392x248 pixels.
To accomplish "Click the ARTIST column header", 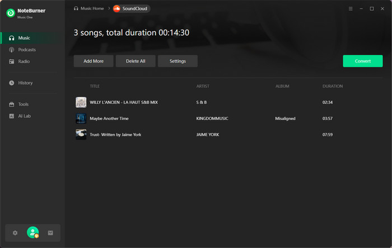I will (203, 86).
